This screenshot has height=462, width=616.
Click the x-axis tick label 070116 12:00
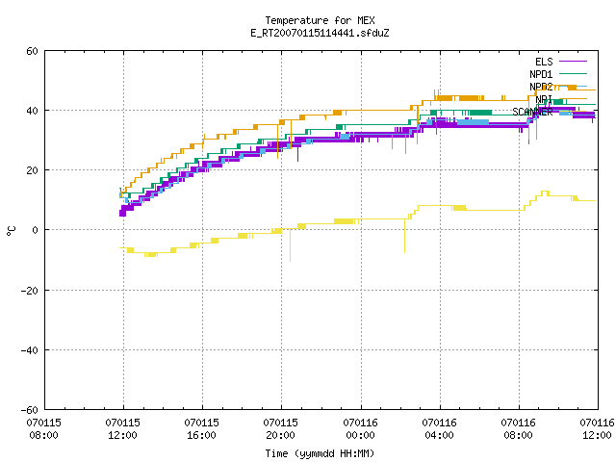click(598, 429)
